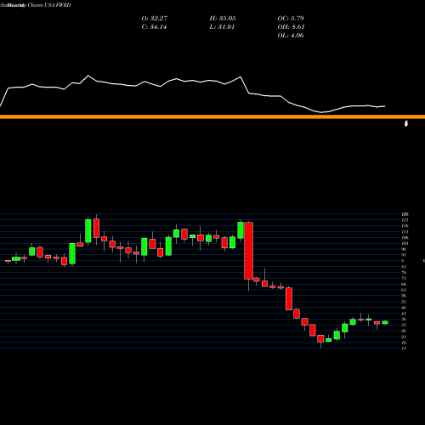The width and height of the screenshot is (425, 425).
Task: Click the 111 price axis label
Action: pos(405,232)
